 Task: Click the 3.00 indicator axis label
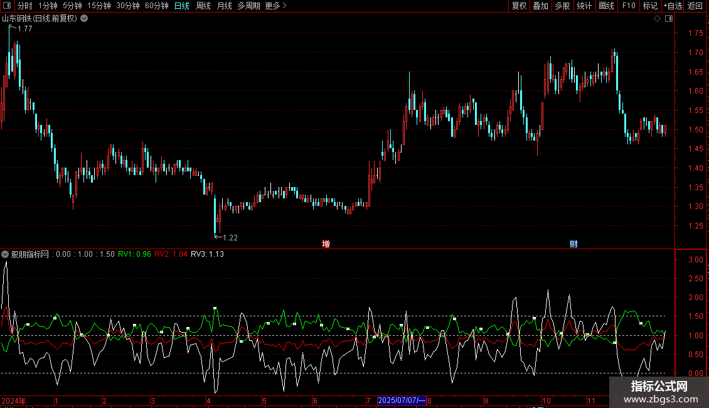coord(695,260)
